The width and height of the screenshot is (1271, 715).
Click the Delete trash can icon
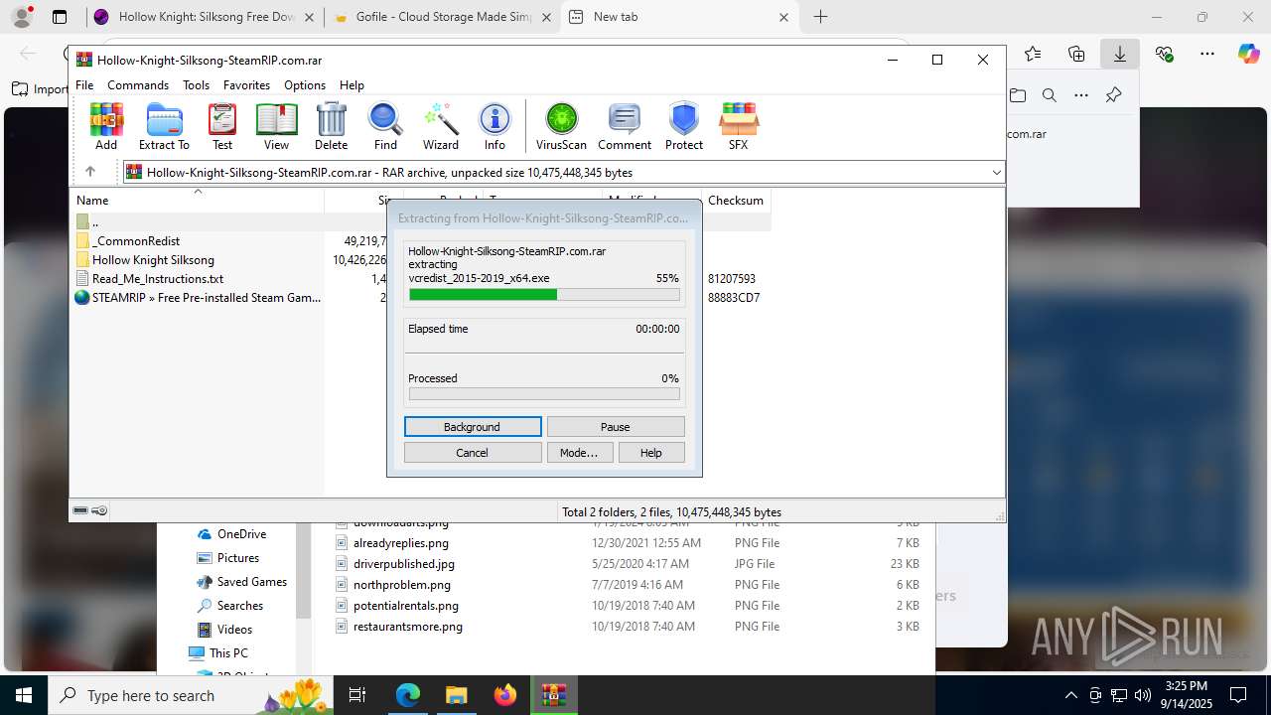click(331, 126)
